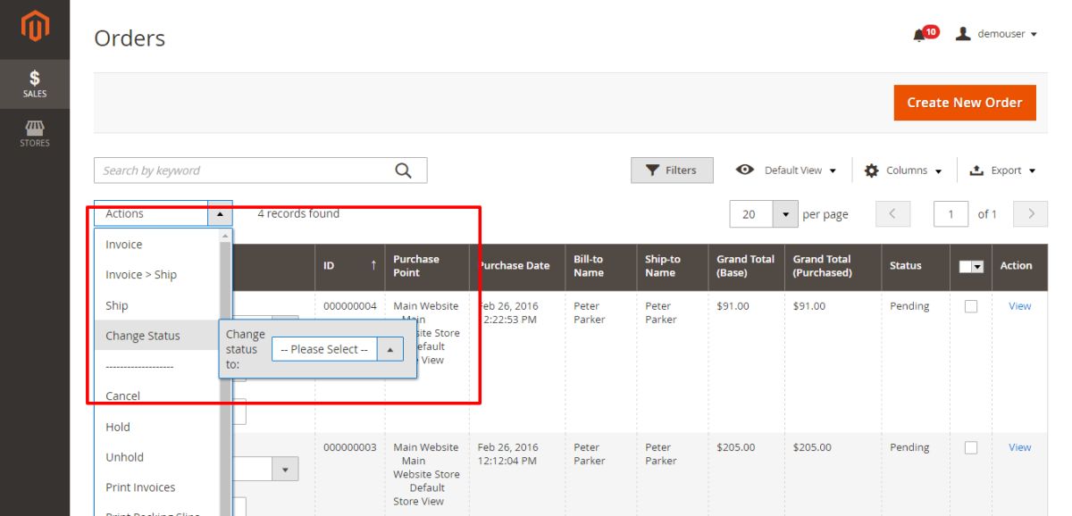Click the Create New Order button

coord(965,103)
